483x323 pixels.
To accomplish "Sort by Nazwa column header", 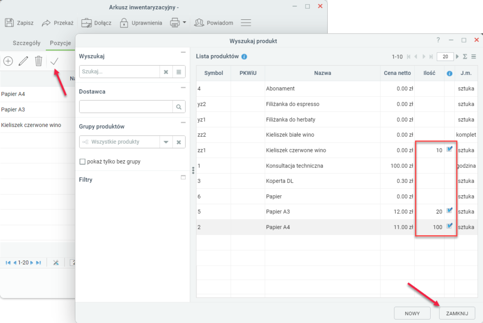I will click(x=323, y=73).
